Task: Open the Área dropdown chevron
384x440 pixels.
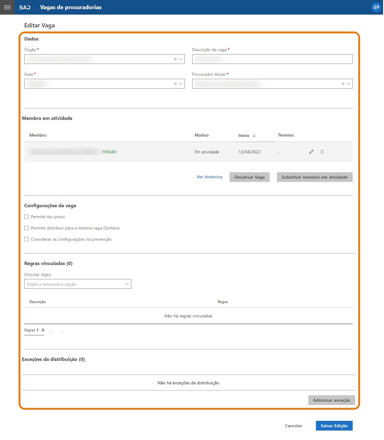Action: (181, 84)
